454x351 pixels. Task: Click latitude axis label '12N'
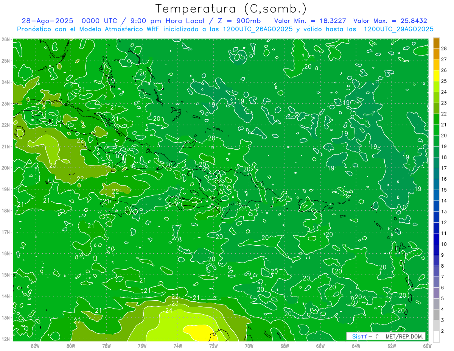pyautogui.click(x=5, y=339)
